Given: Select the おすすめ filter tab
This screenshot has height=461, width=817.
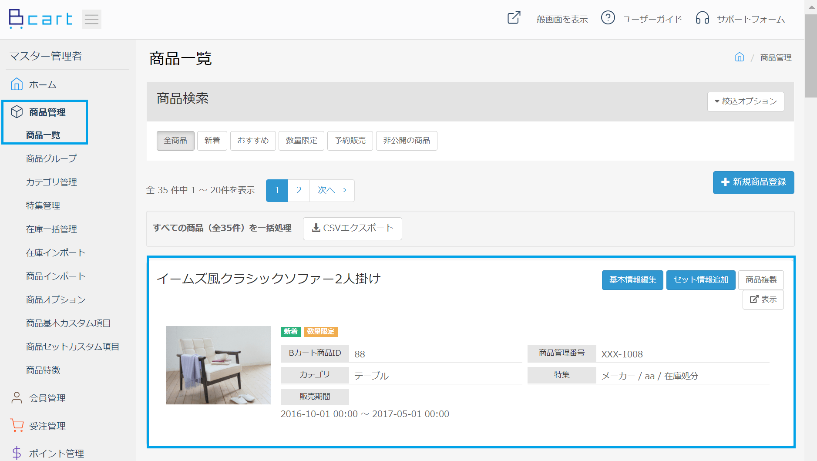Looking at the screenshot, I should click(253, 141).
